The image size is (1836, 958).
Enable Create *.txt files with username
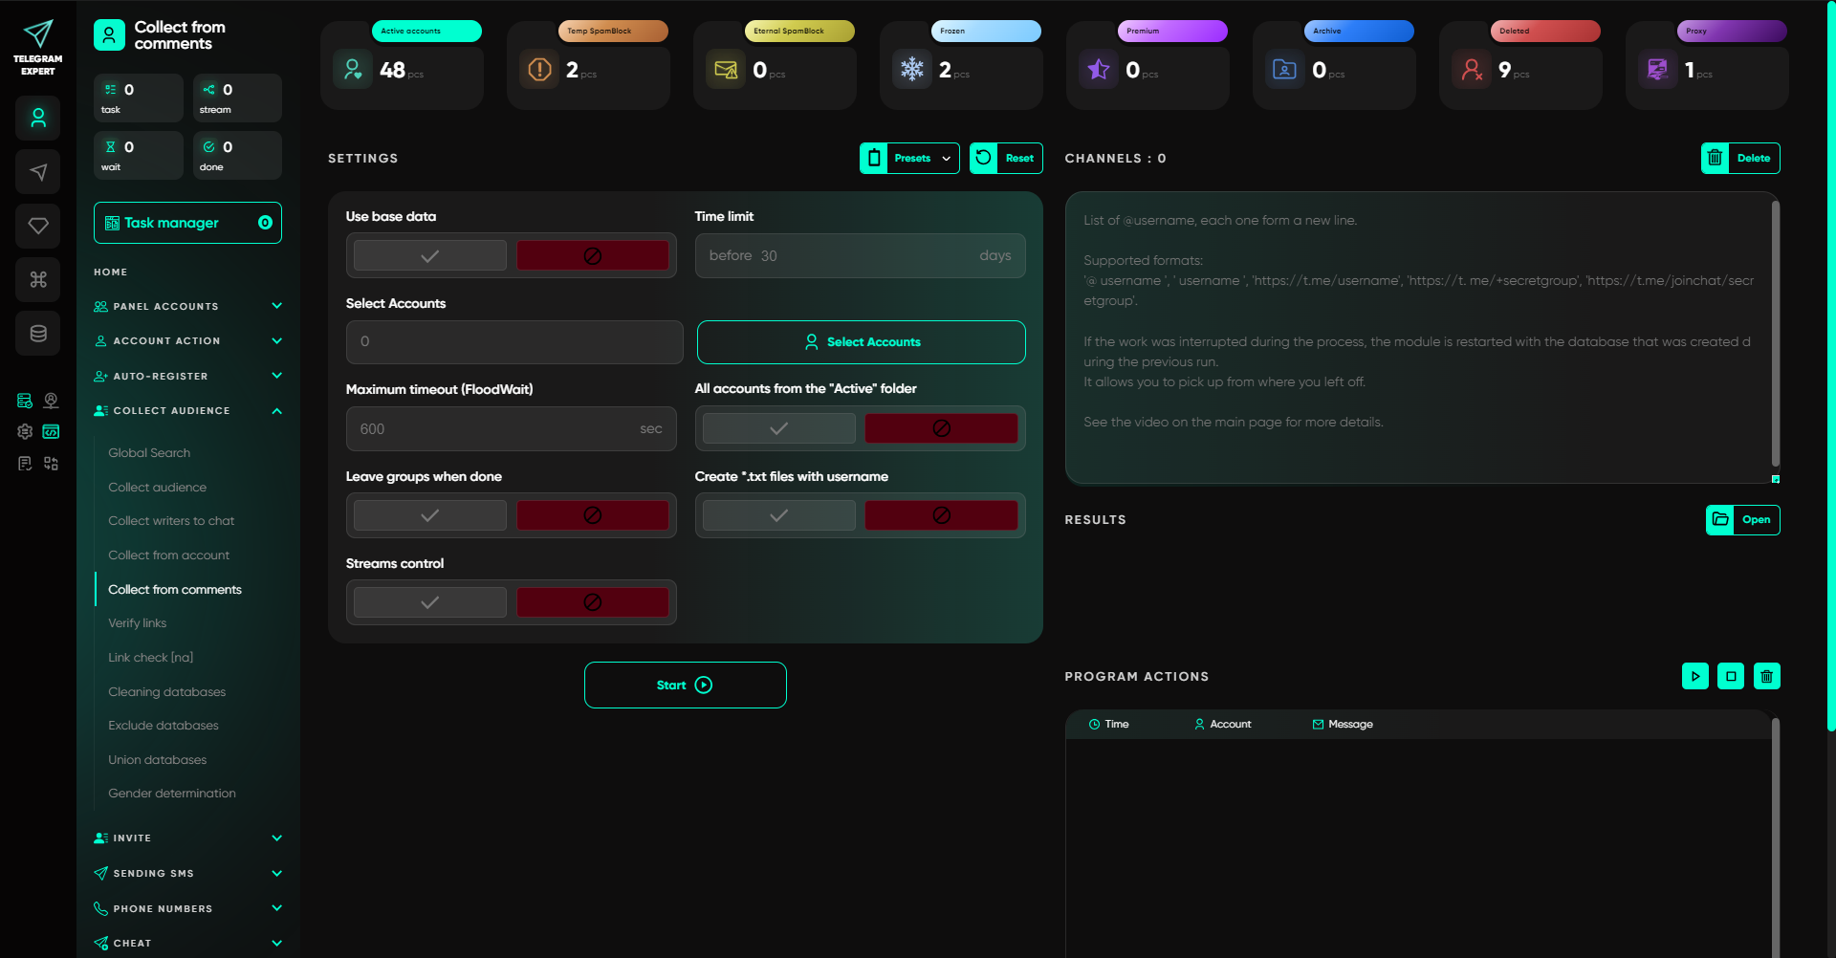point(777,514)
